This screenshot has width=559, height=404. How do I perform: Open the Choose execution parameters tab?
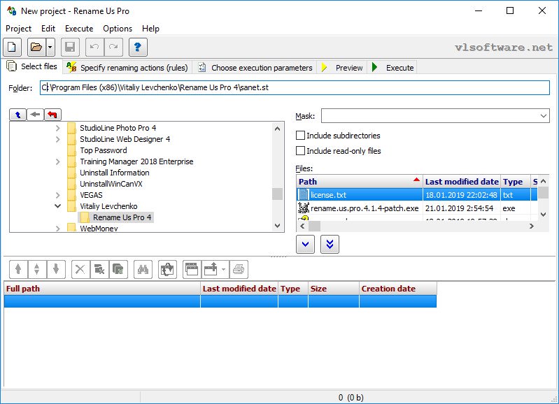[x=255, y=67]
